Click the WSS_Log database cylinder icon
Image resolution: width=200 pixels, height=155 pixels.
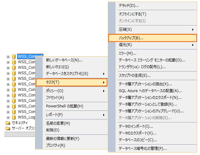point(14,117)
